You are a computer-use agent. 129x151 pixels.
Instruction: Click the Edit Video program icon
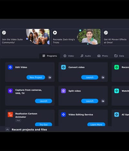pyautogui.click(x=10, y=67)
